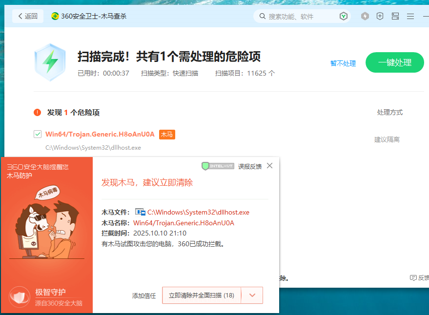Image resolution: width=429 pixels, height=315 pixels.
Task: Select the Win64/Trojan.Generic.H8oAnU0A threat name in scan list
Action: (100, 134)
